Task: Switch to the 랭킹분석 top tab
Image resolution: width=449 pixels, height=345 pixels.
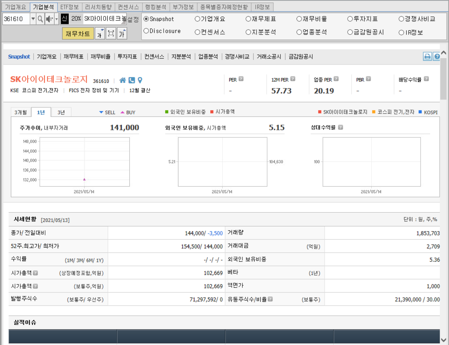Action: tap(156, 7)
